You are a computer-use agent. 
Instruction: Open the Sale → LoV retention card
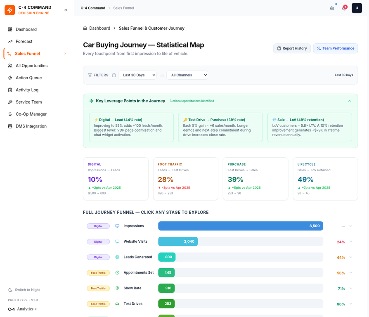coord(310,127)
